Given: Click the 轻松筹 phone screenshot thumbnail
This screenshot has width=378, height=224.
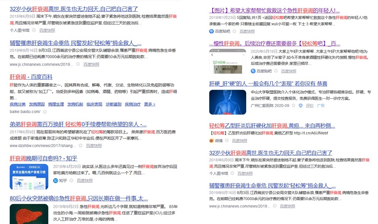Looking at the screenshot, I should click(x=227, y=61).
